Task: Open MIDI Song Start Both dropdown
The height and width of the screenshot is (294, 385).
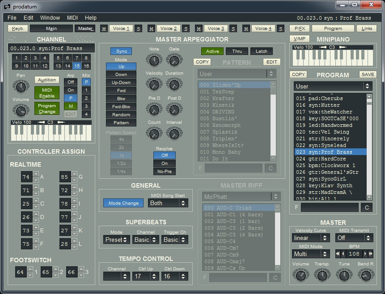Action: [x=168, y=203]
